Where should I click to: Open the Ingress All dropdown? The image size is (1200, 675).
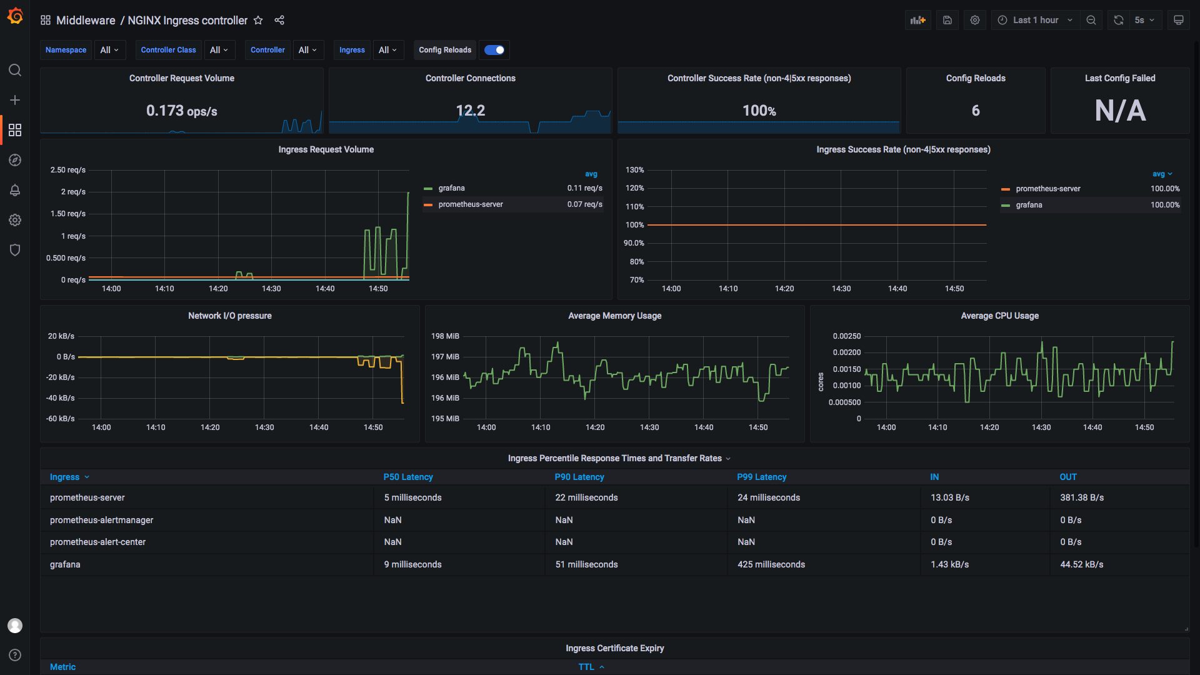pyautogui.click(x=388, y=50)
